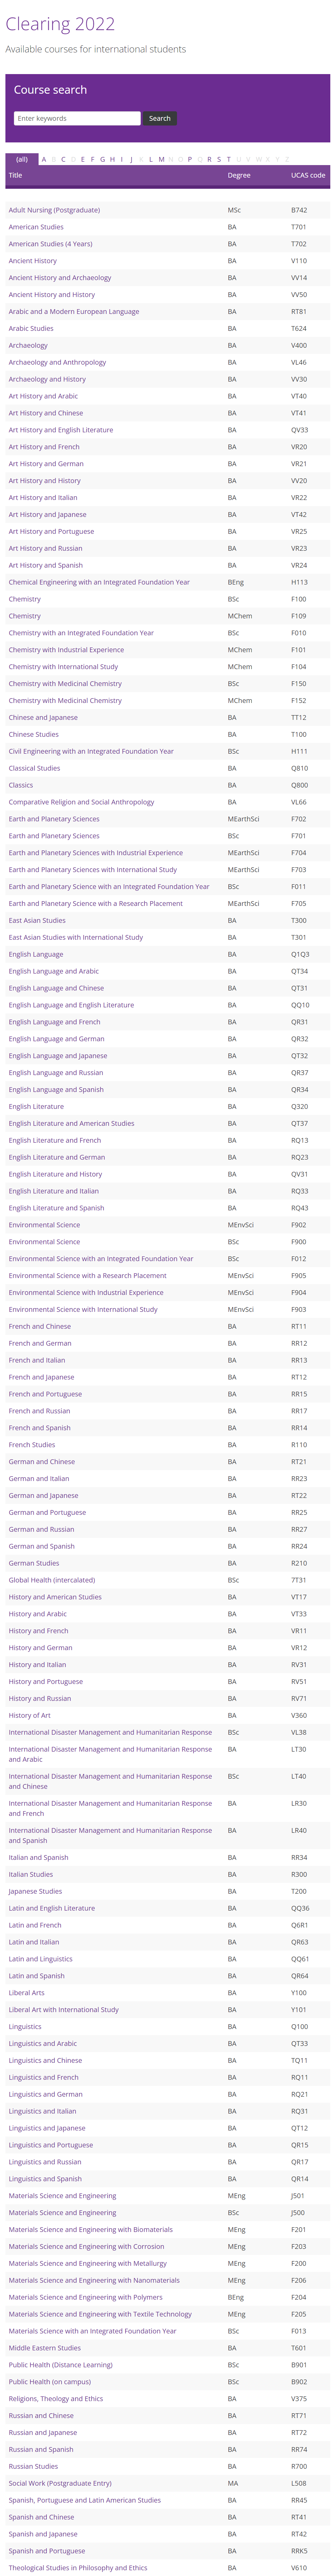Select the (all) filter tab
The image size is (332, 2576).
click(x=21, y=159)
